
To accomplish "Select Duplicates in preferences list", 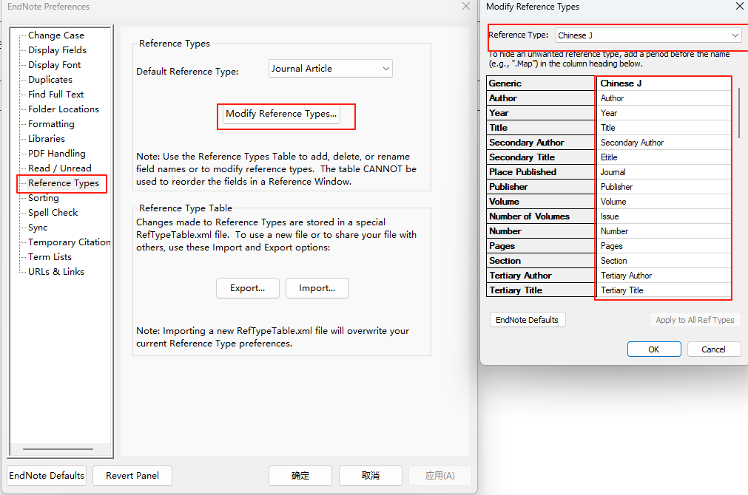I will (50, 80).
